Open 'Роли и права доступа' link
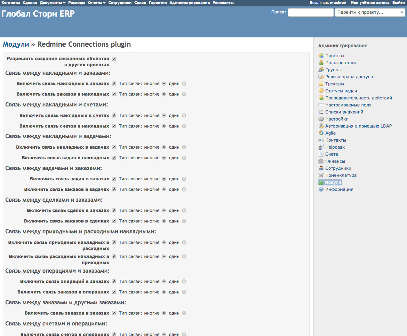 (349, 77)
